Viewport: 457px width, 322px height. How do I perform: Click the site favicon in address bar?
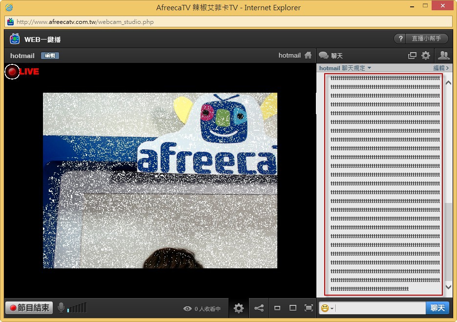[10, 21]
